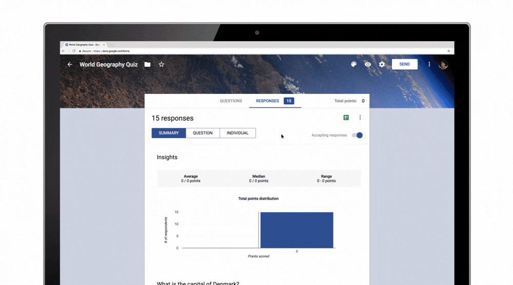Bookmark page with browser star icon
Screen dimensions: 513x285
(x=448, y=51)
